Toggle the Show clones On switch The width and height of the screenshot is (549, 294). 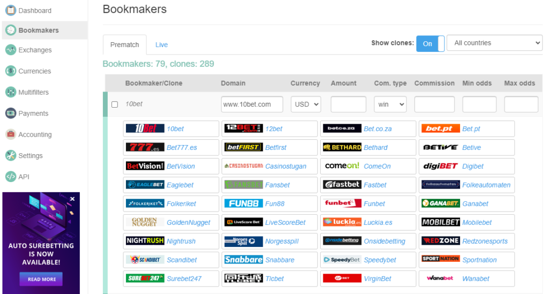coord(431,44)
